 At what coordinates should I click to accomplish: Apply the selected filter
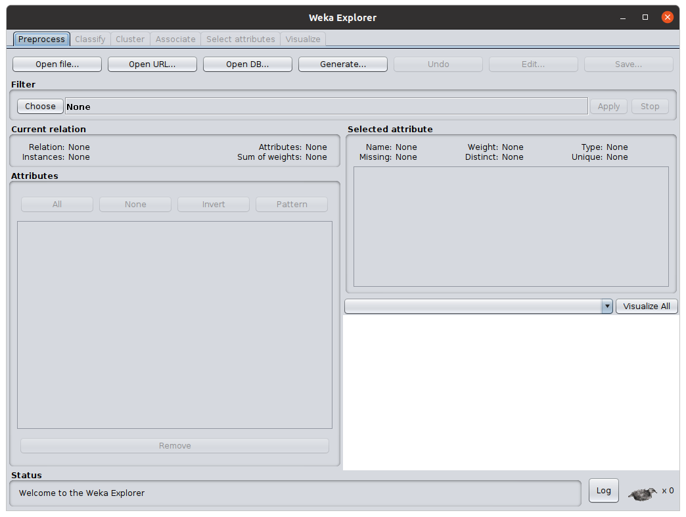tap(608, 107)
